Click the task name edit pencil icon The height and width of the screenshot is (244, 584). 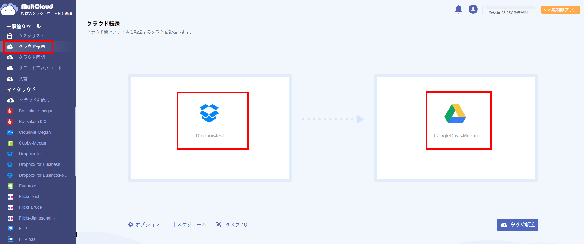click(x=219, y=224)
